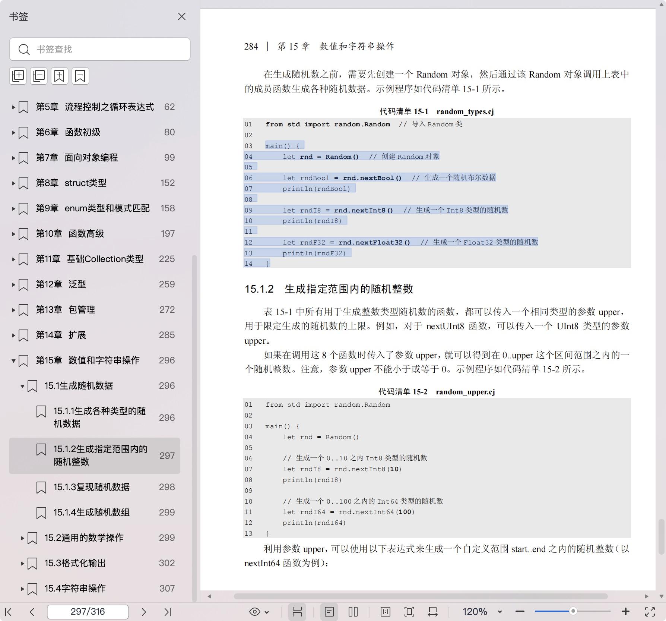Image resolution: width=666 pixels, height=621 pixels.
Task: Expand all bookmarks icon
Action: tap(18, 76)
